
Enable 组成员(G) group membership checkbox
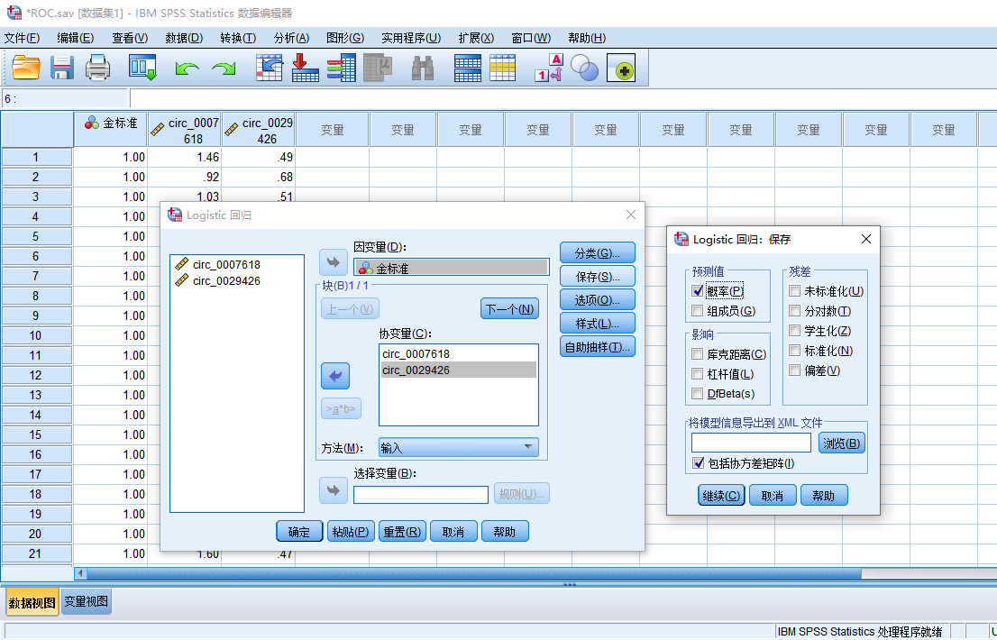(x=698, y=311)
